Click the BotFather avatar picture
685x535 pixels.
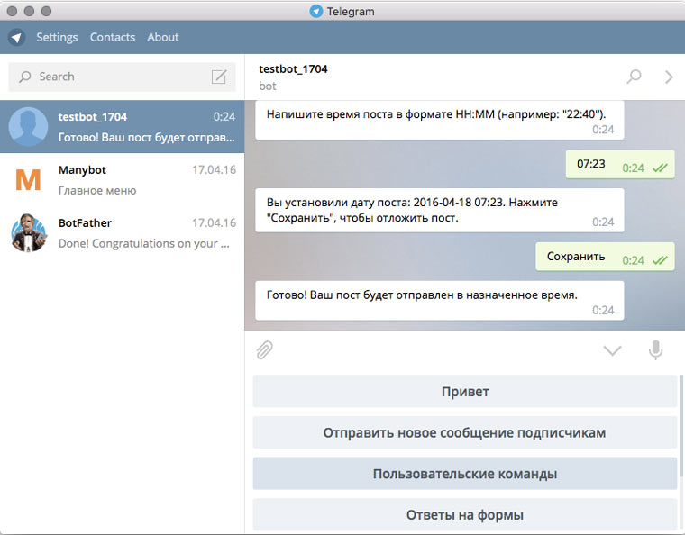[28, 233]
